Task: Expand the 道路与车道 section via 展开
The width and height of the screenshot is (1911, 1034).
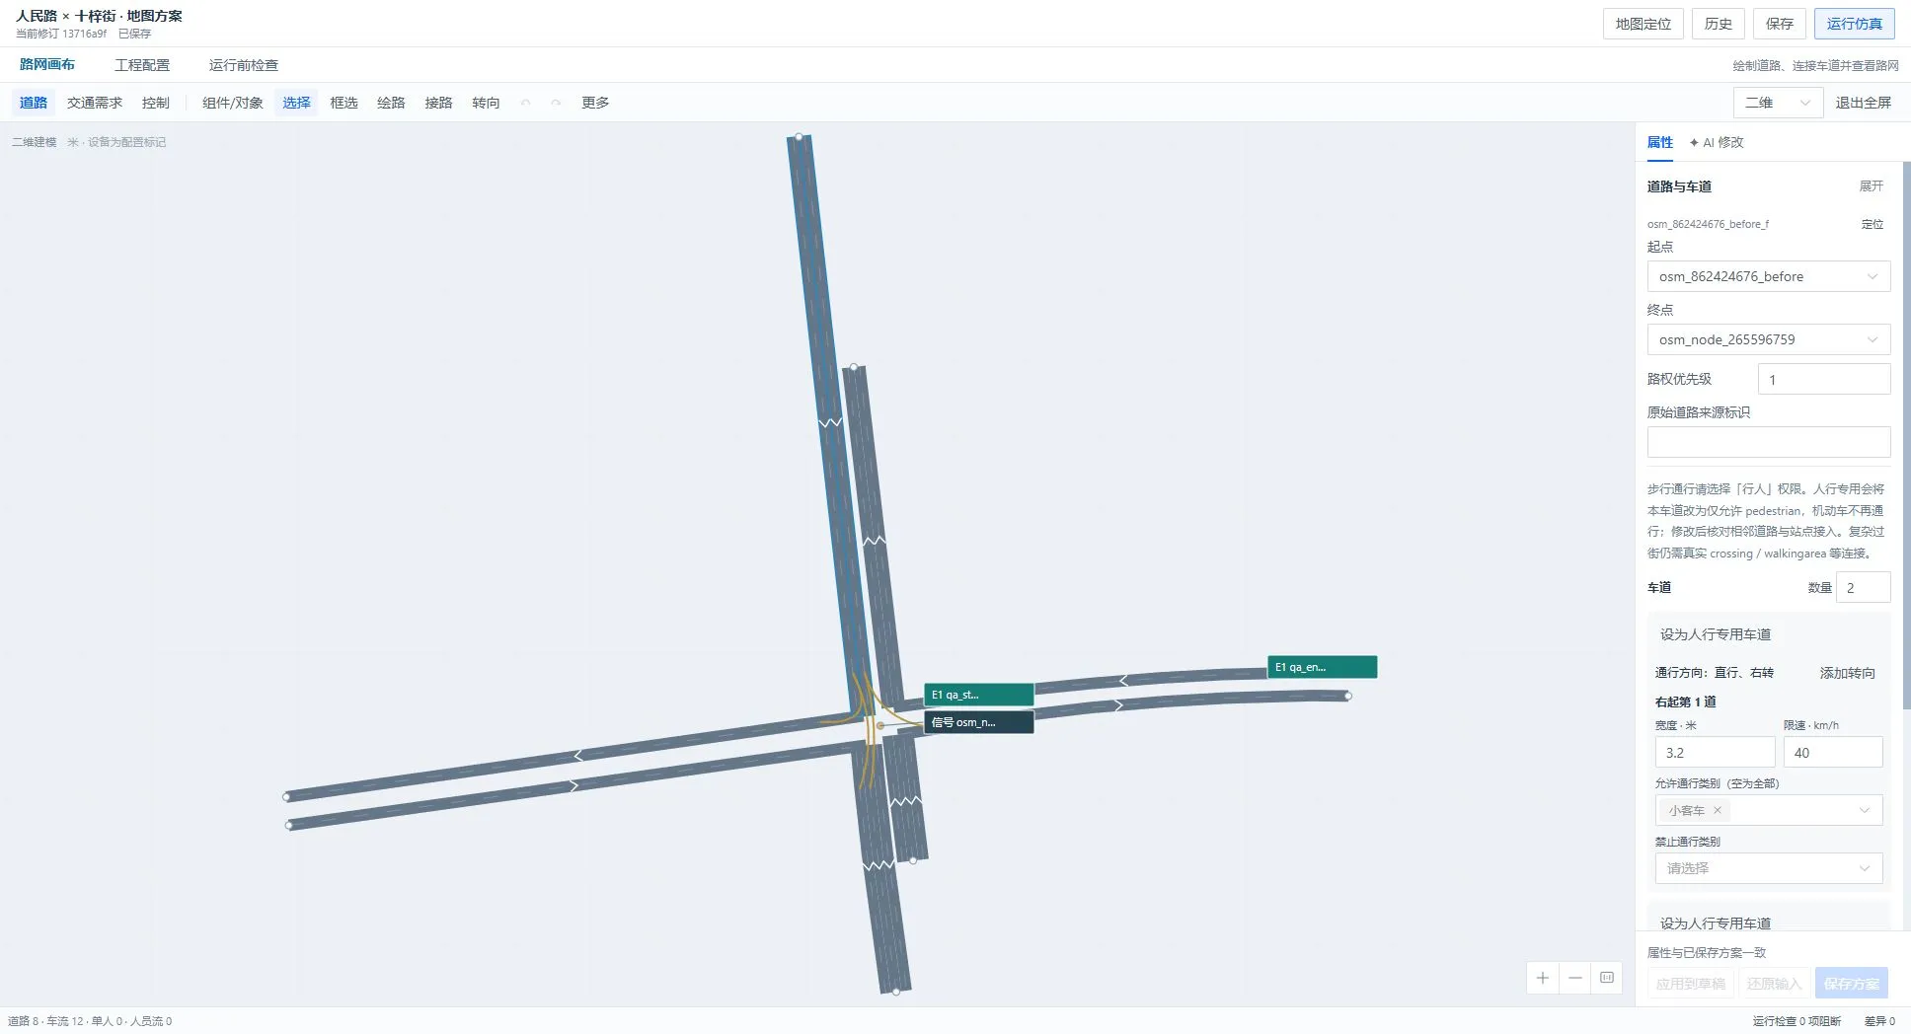Action: tap(1872, 185)
